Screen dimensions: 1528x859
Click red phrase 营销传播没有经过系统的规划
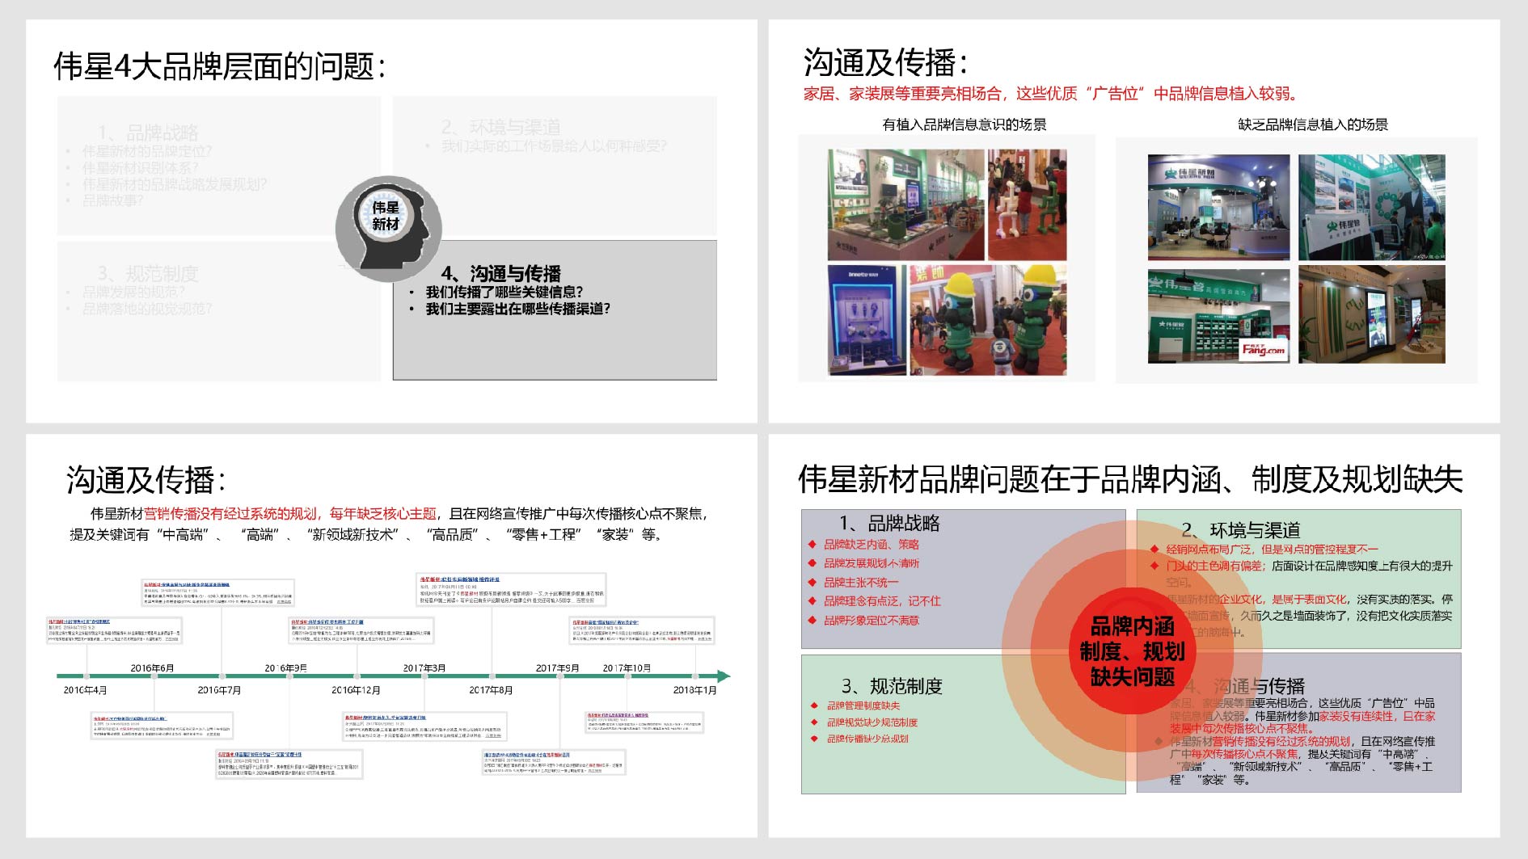(x=230, y=514)
